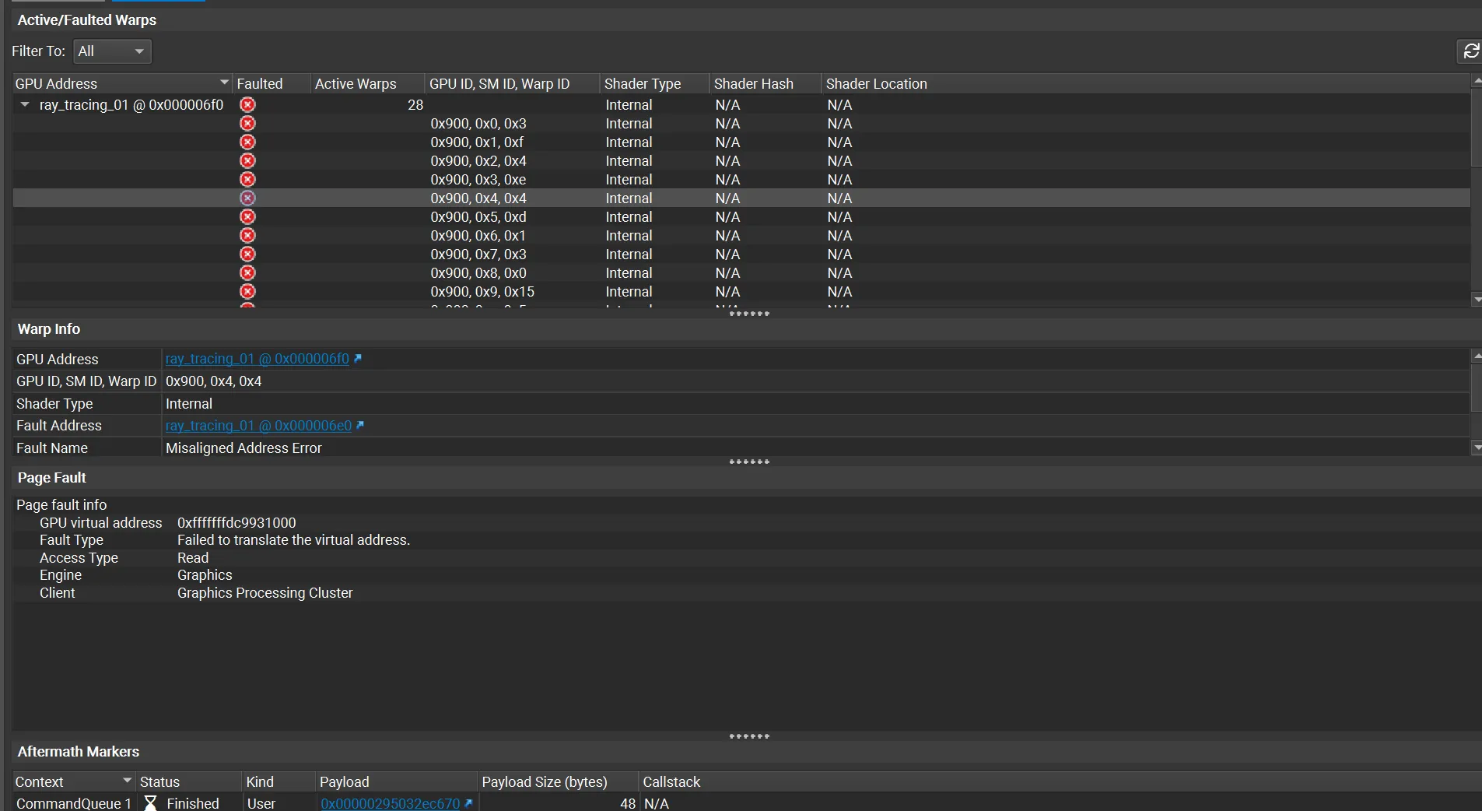Viewport: 1482px width, 811px height.
Task: Click Access Type value Read
Action: coord(193,558)
